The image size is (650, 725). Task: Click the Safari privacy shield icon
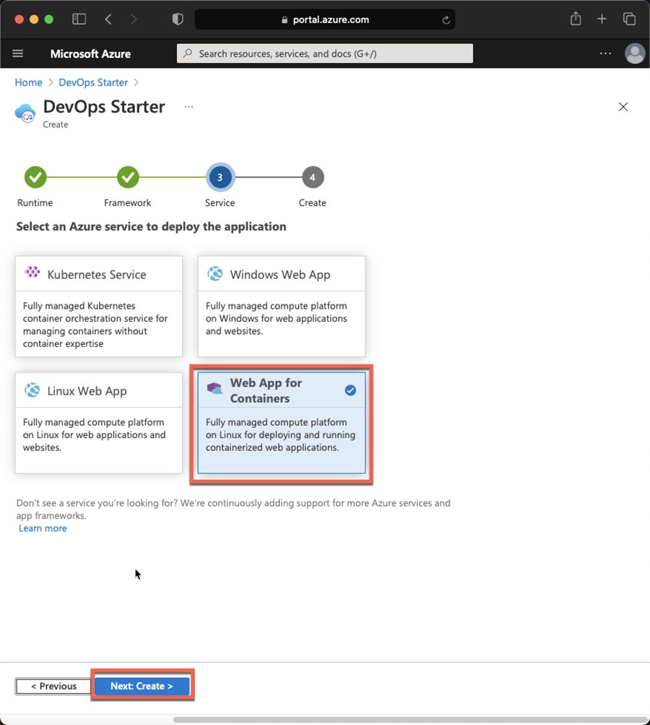point(177,19)
